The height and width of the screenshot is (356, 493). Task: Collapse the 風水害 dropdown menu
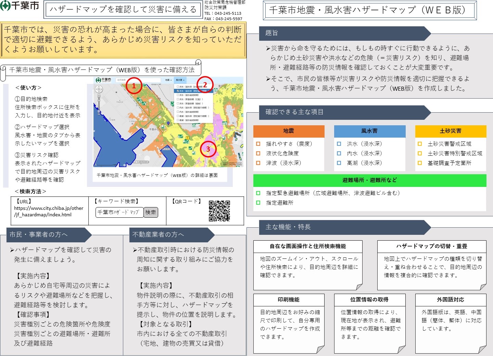click(180, 80)
